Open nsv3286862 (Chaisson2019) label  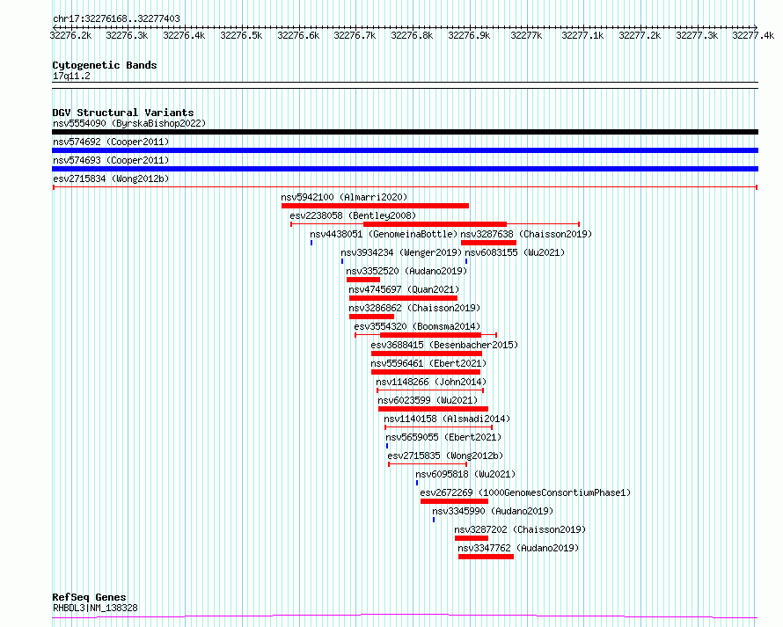(414, 308)
